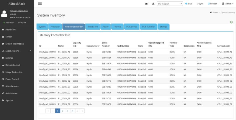This screenshot has height=120, width=236.
Task: Open the Firmware Information link
Action: coord(19,11)
